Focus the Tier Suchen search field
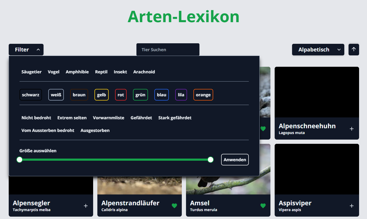 [168, 50]
